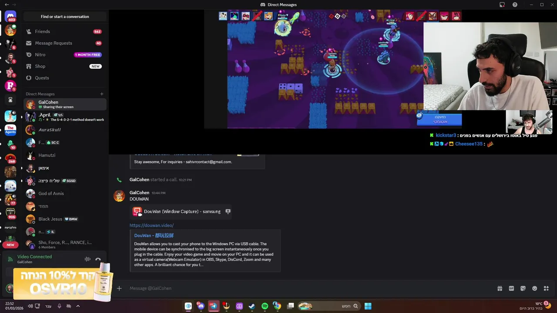Open the server with 905 badge
Image resolution: width=557 pixels, height=313 pixels.
click(10, 213)
